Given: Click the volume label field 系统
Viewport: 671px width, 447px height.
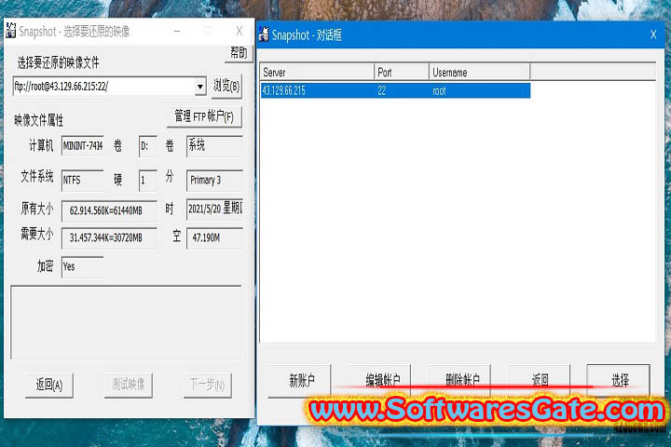Looking at the screenshot, I should click(214, 146).
